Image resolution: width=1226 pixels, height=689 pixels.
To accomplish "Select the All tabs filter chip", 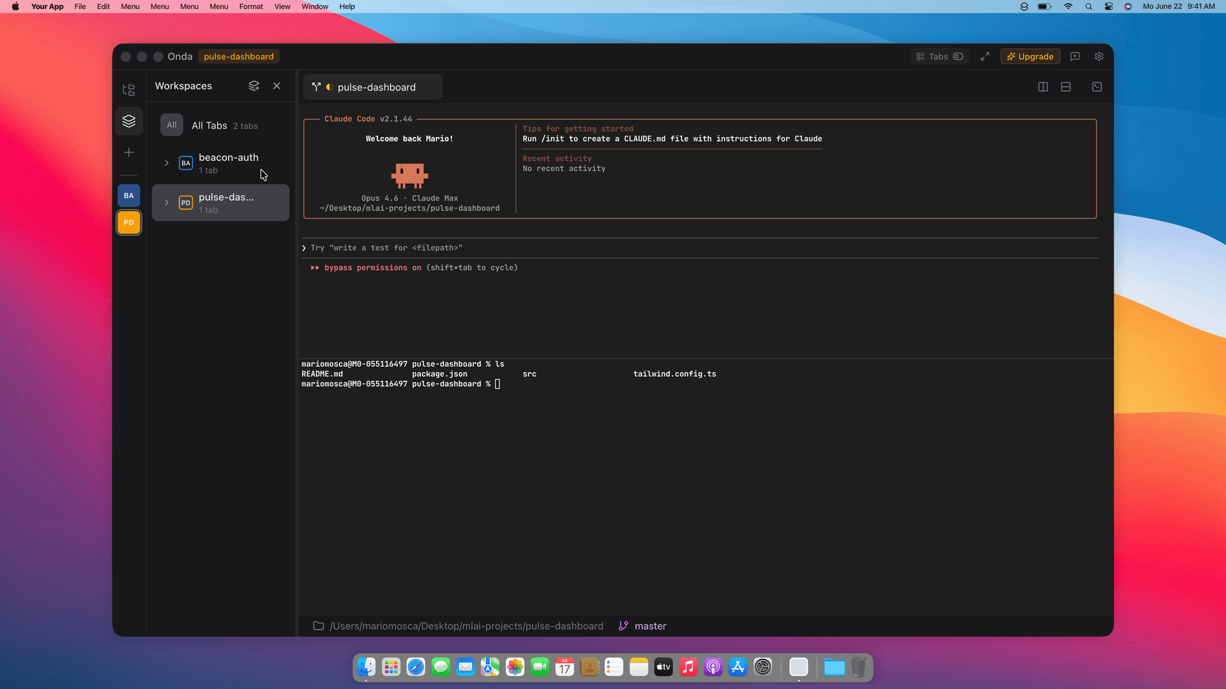I will (171, 124).
